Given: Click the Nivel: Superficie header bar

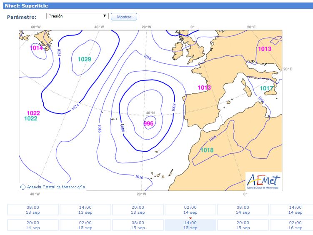Looking at the screenshot, I should click(x=158, y=5).
